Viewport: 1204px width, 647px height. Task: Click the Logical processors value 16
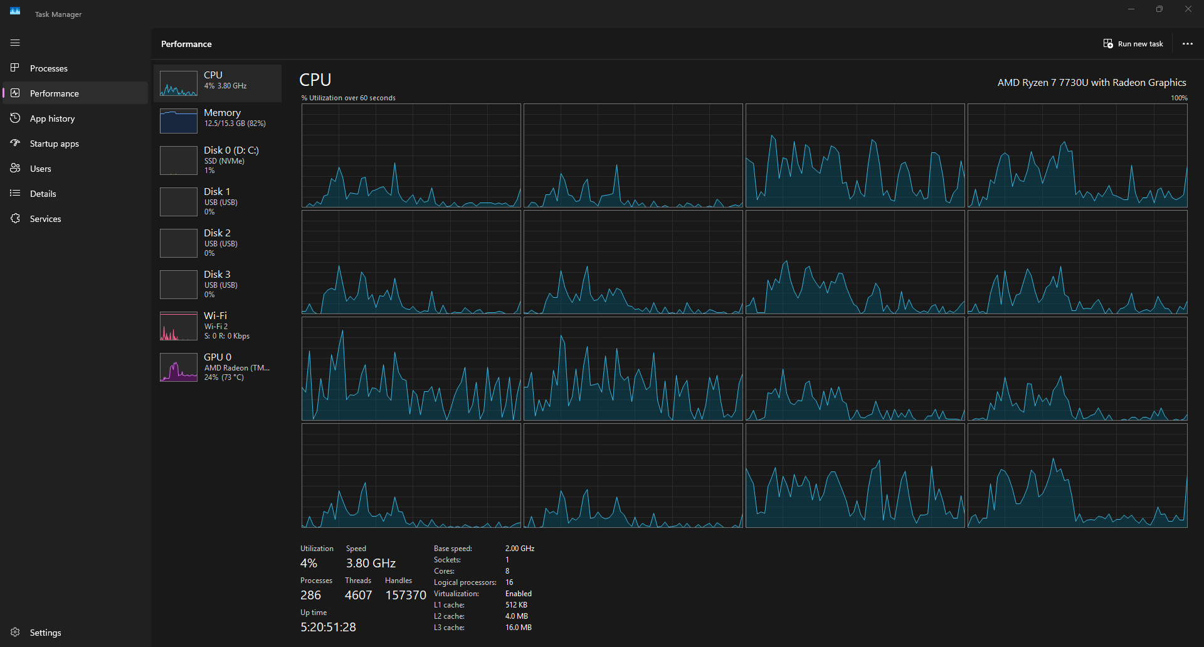pyautogui.click(x=509, y=582)
